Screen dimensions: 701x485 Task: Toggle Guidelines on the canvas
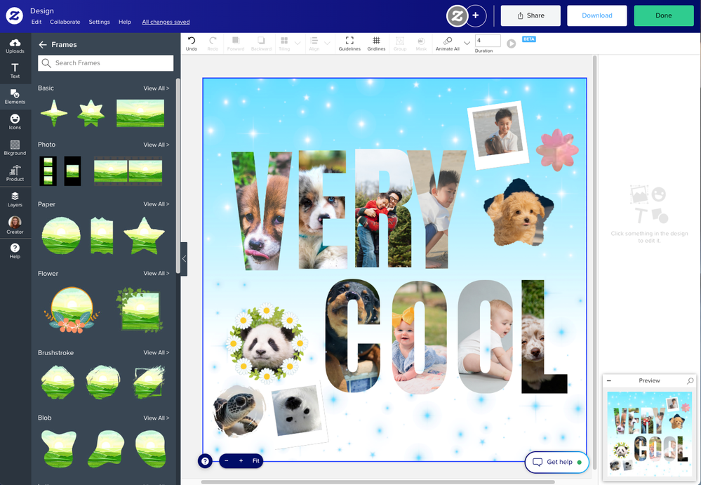(349, 44)
